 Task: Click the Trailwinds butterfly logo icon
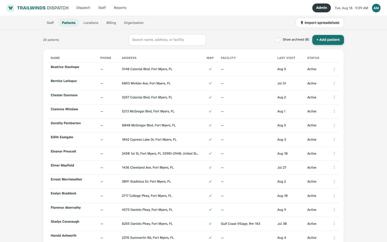(10, 8)
